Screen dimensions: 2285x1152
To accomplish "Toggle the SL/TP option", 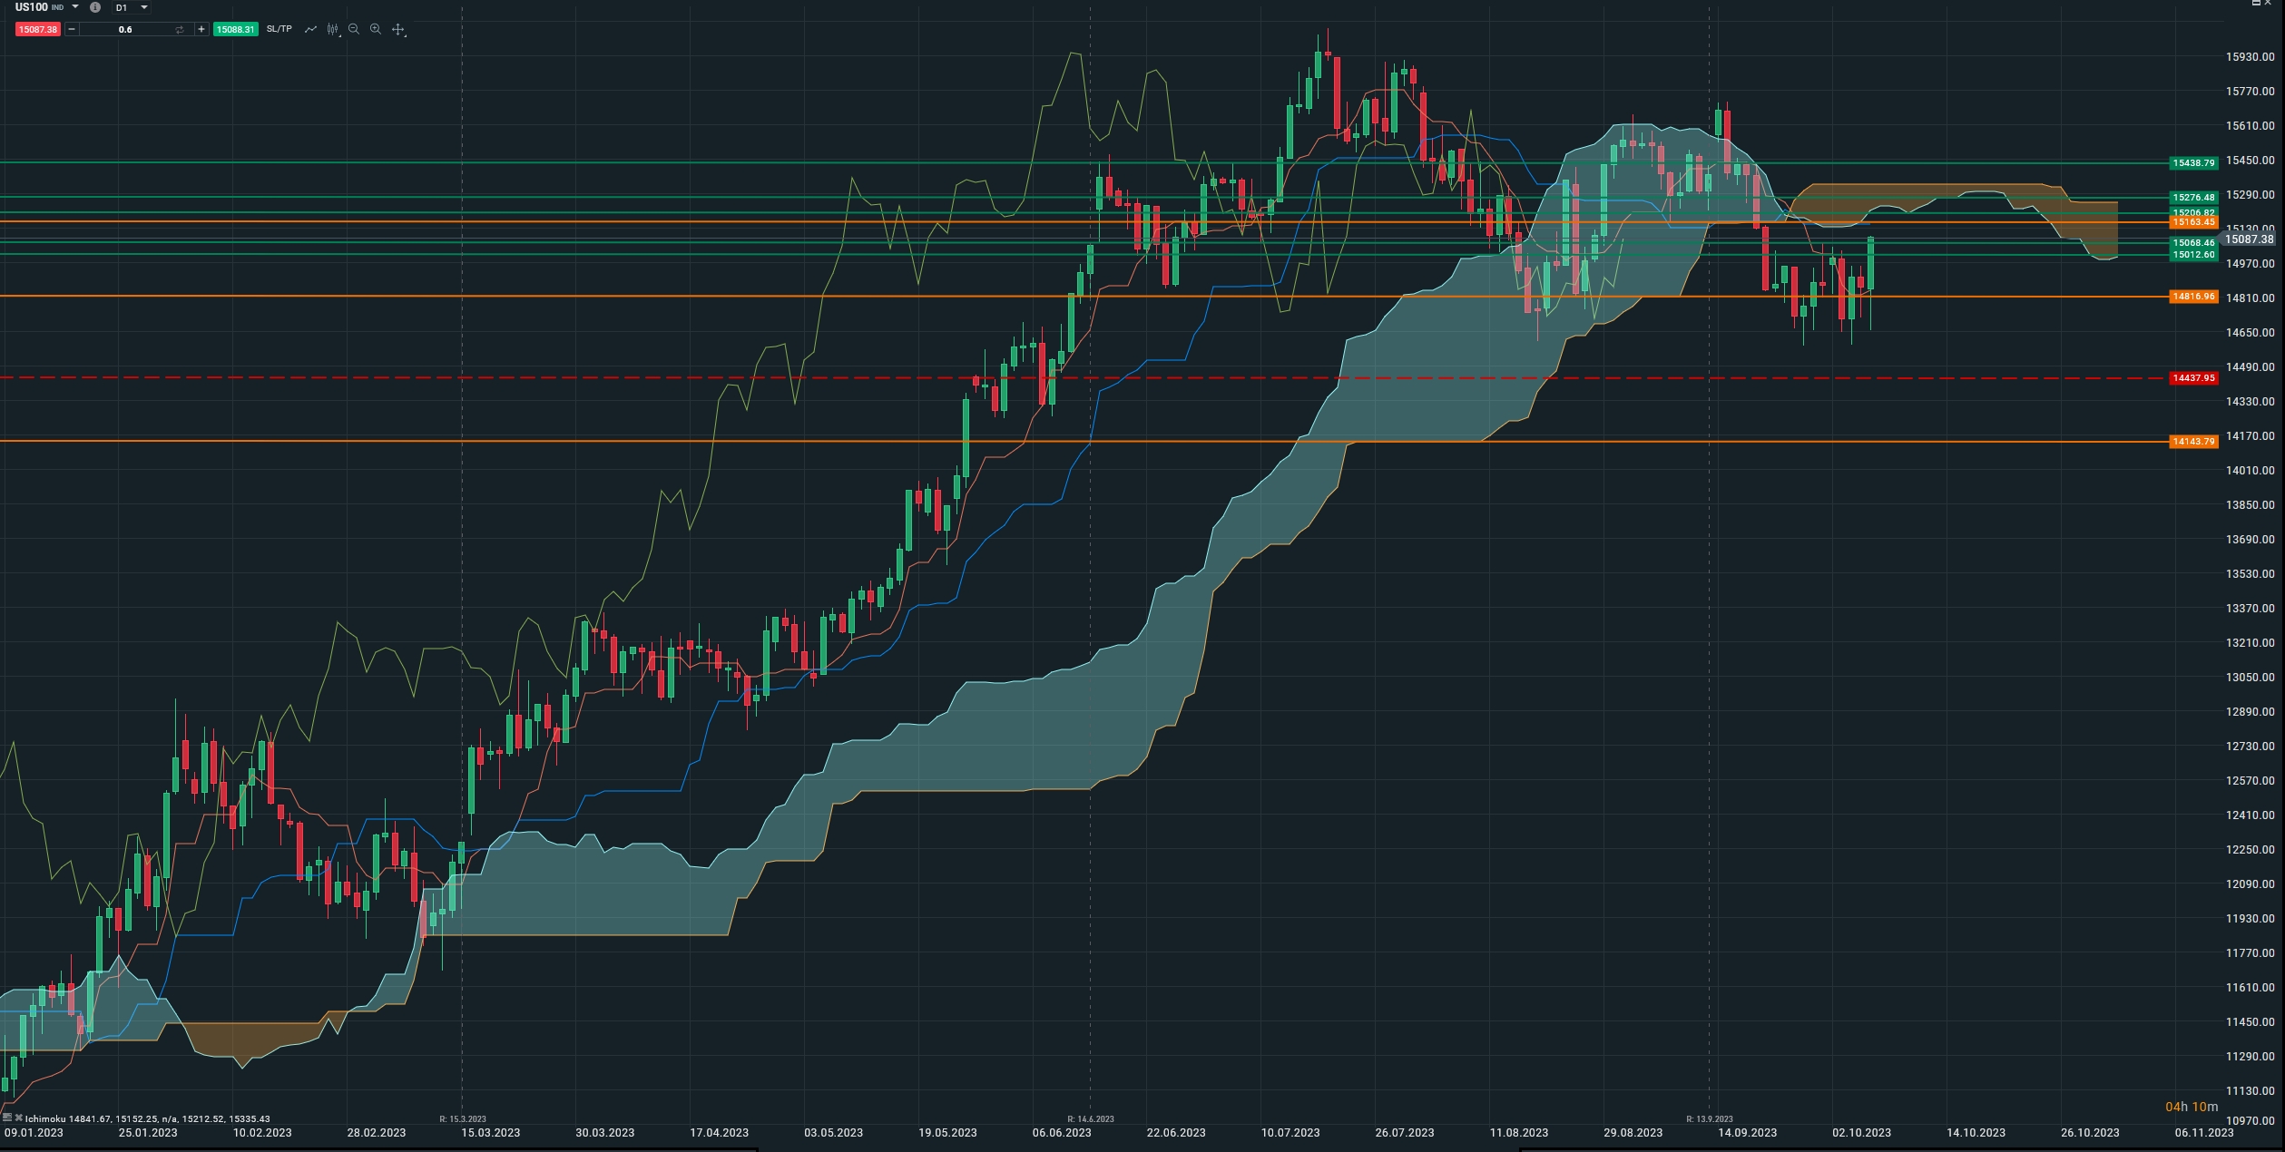I will point(279,29).
